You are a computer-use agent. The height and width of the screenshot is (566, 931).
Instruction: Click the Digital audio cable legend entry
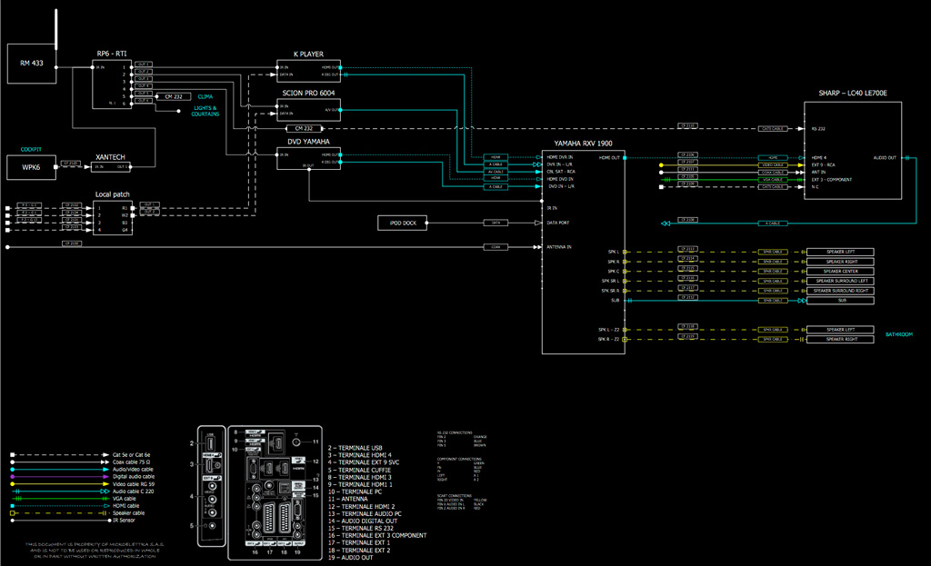[x=134, y=476]
